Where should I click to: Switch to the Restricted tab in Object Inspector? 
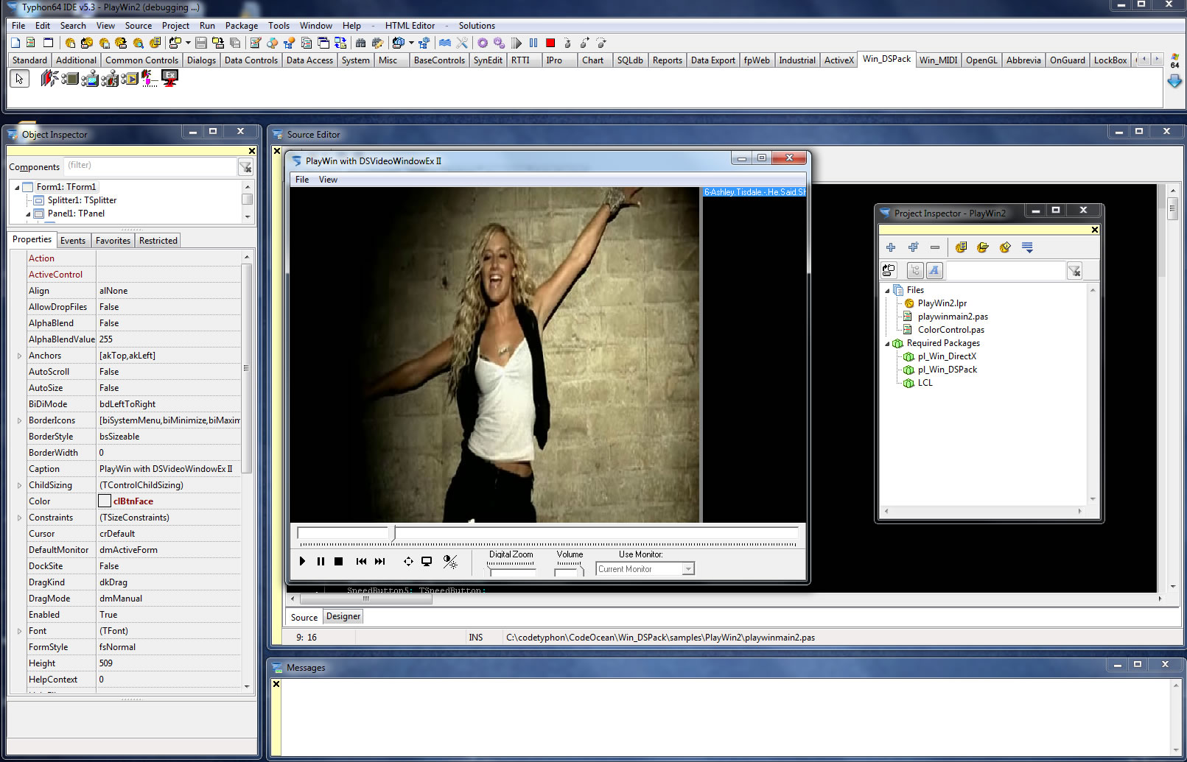pyautogui.click(x=158, y=240)
